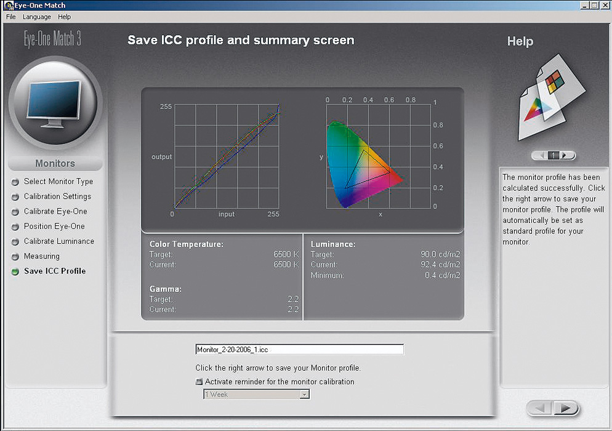This screenshot has height=431, width=612.
Task: Enable the monitor calibration reminder checkbox
Action: [x=199, y=381]
